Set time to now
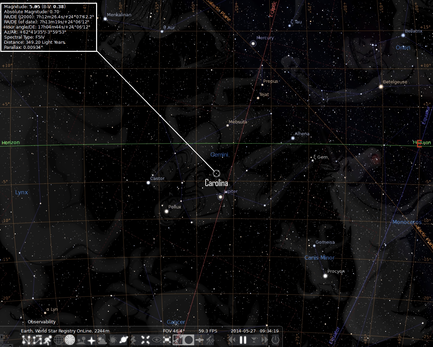433x347 pixels. tap(254, 340)
